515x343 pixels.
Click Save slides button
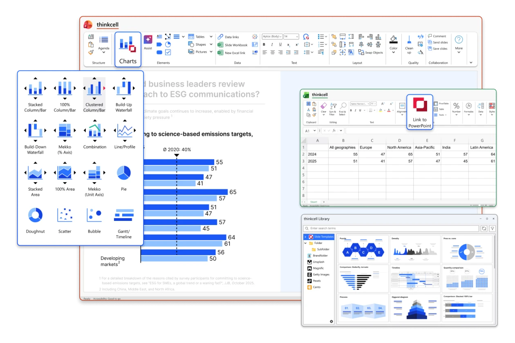(437, 49)
